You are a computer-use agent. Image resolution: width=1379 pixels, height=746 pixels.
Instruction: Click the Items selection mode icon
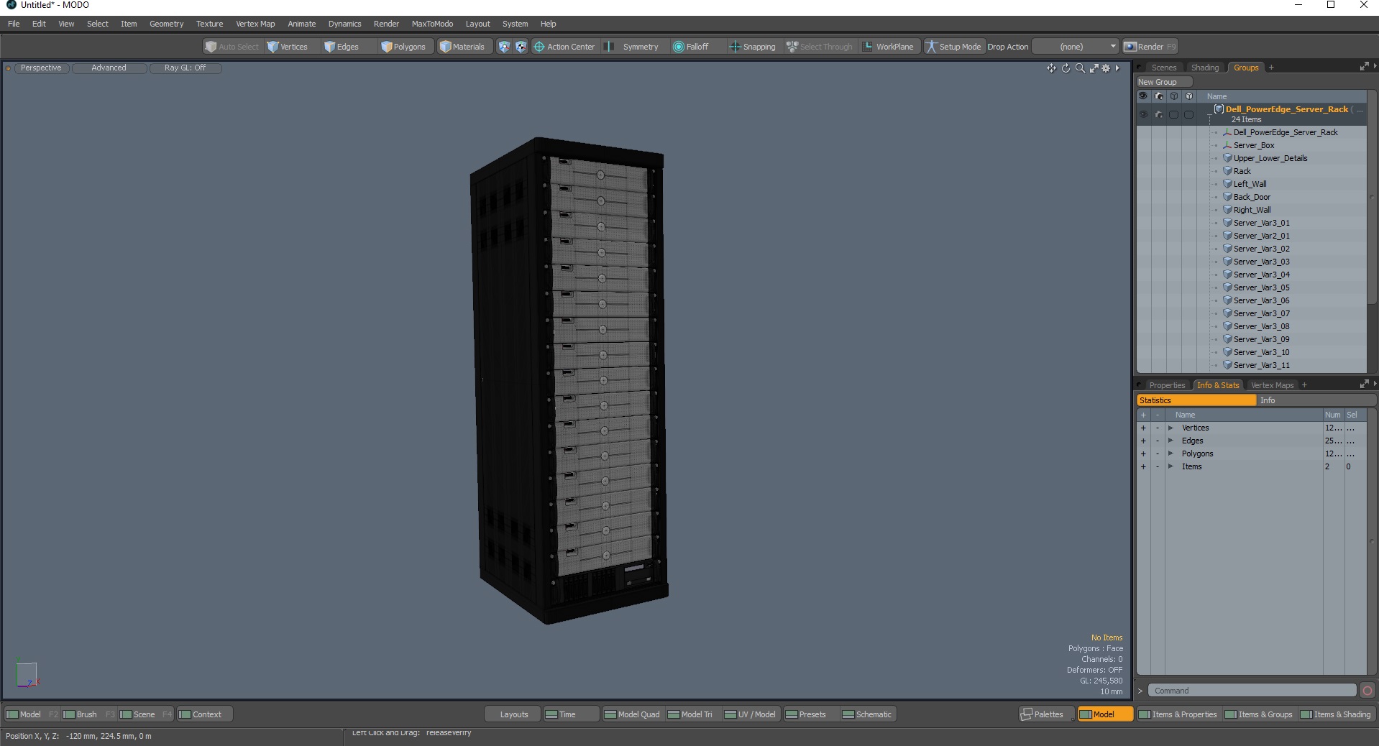tap(504, 47)
